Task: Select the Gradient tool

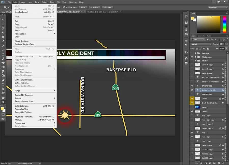Action: click(3, 67)
